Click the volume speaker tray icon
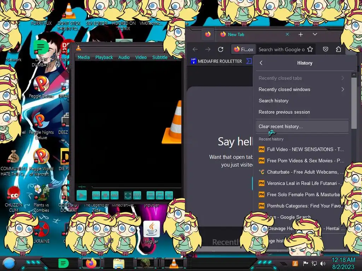 323,263
